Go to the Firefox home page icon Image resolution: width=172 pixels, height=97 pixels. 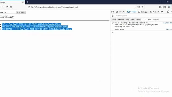click(11, 7)
